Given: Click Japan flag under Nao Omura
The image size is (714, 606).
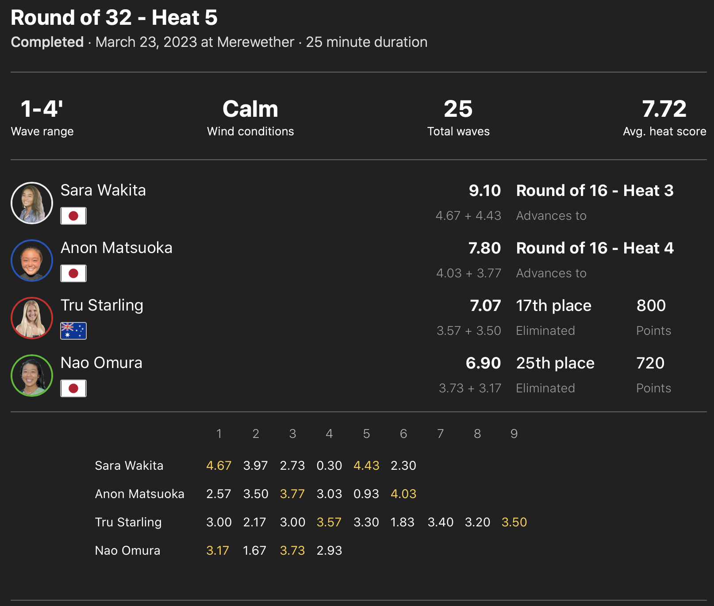Looking at the screenshot, I should click(x=73, y=388).
